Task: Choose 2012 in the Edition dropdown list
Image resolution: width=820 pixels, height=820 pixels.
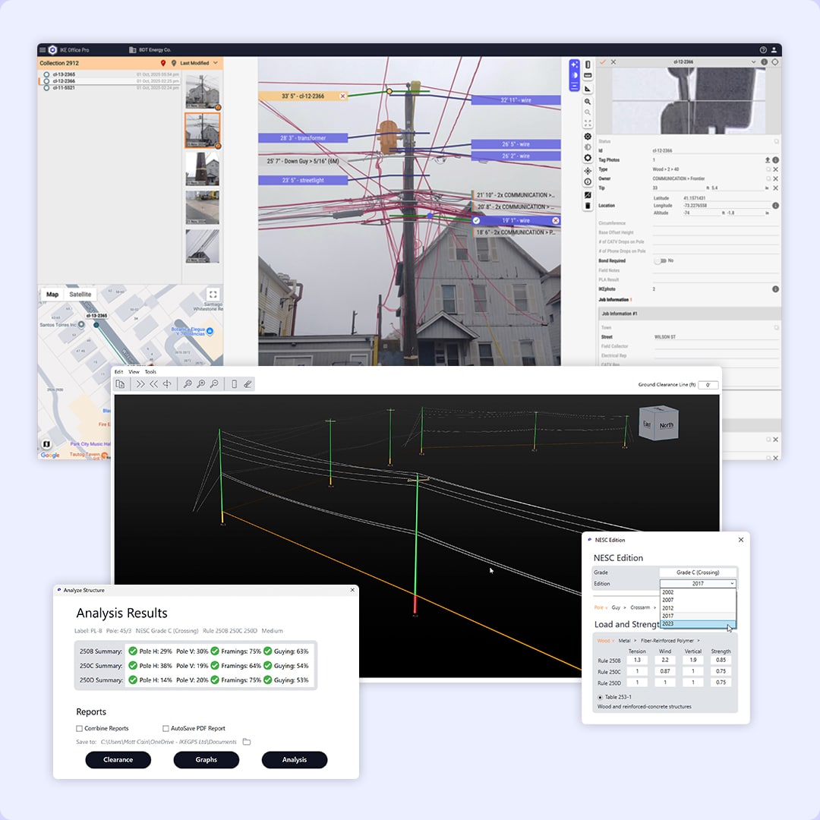Action: coord(698,608)
